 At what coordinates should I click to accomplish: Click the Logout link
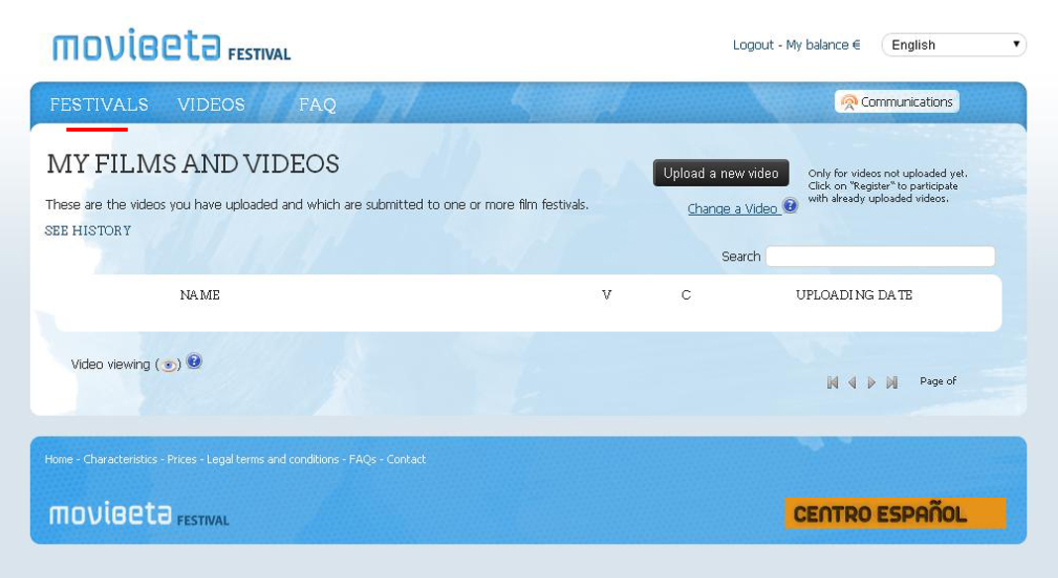[753, 46]
